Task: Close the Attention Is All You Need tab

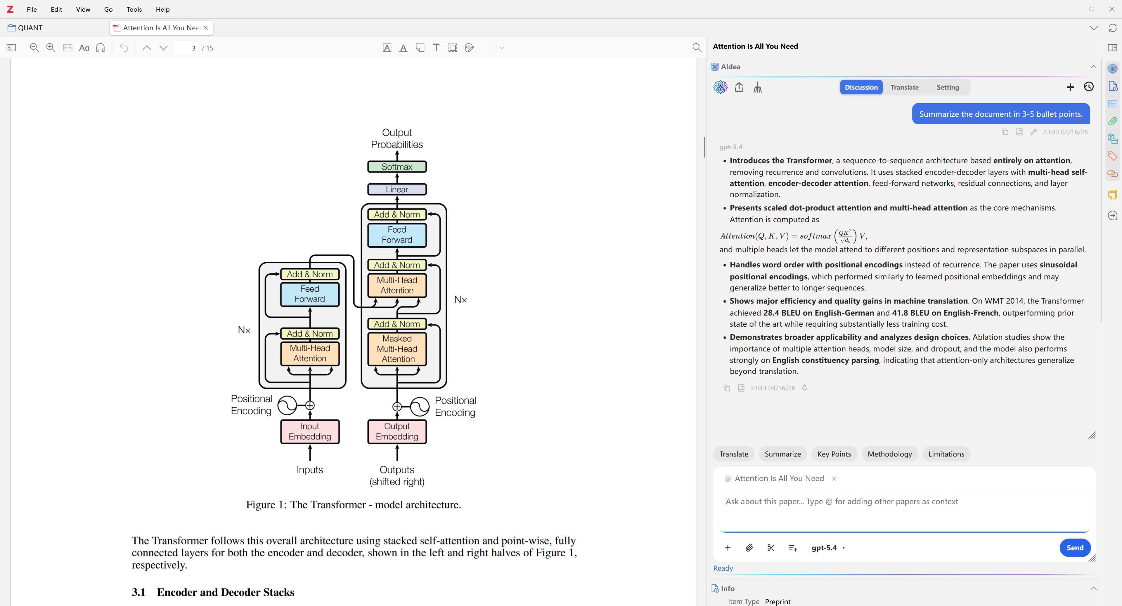Action: [206, 28]
